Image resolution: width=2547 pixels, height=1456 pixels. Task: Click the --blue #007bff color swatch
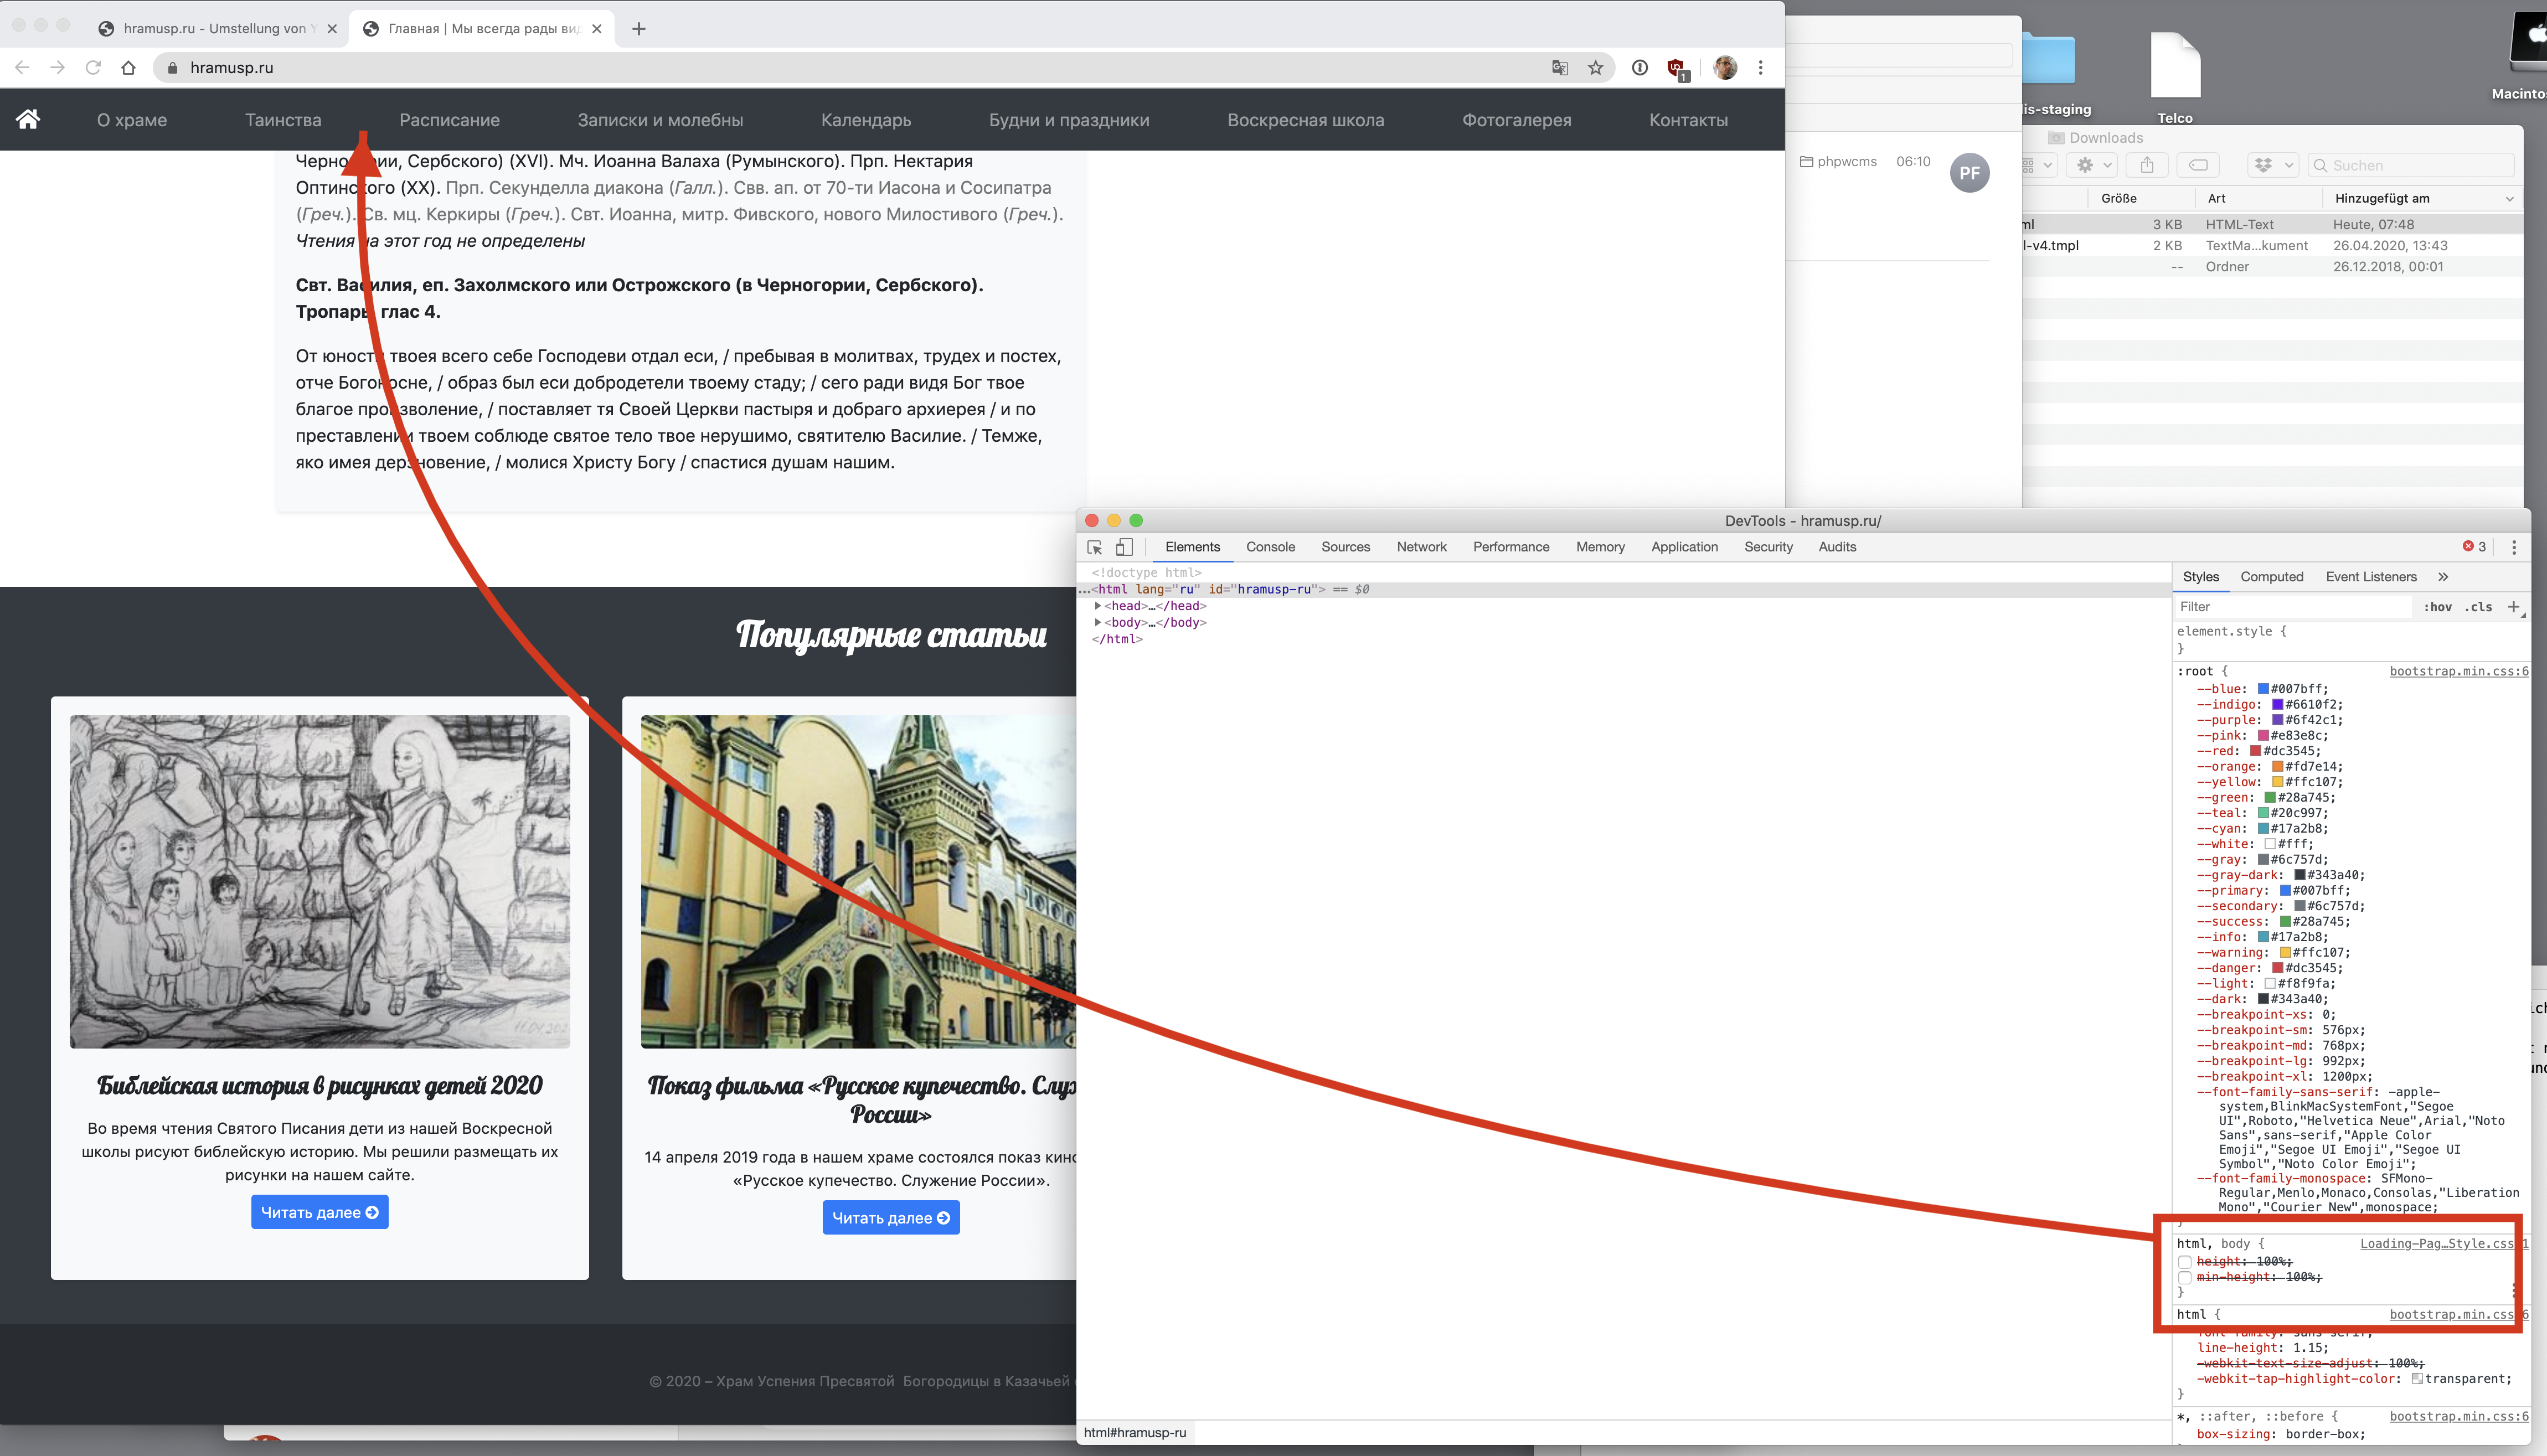click(2263, 689)
